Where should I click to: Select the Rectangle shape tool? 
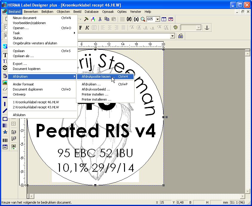point(5,119)
